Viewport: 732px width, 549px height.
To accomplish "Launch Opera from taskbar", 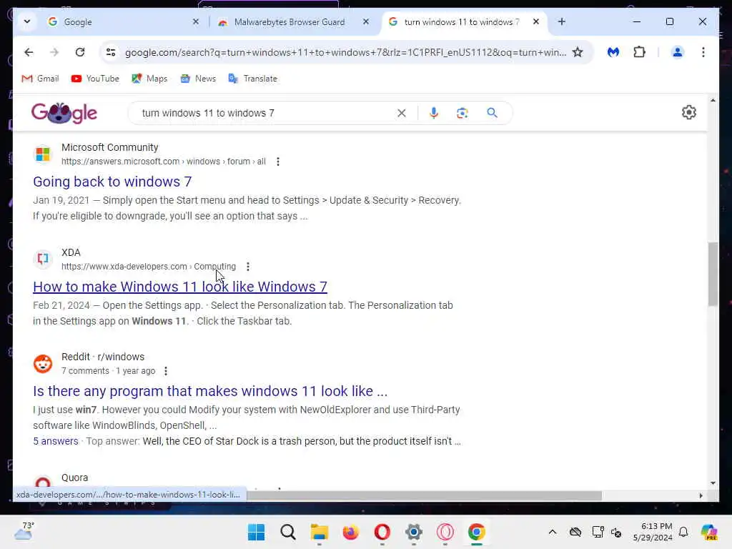I will pyautogui.click(x=382, y=532).
